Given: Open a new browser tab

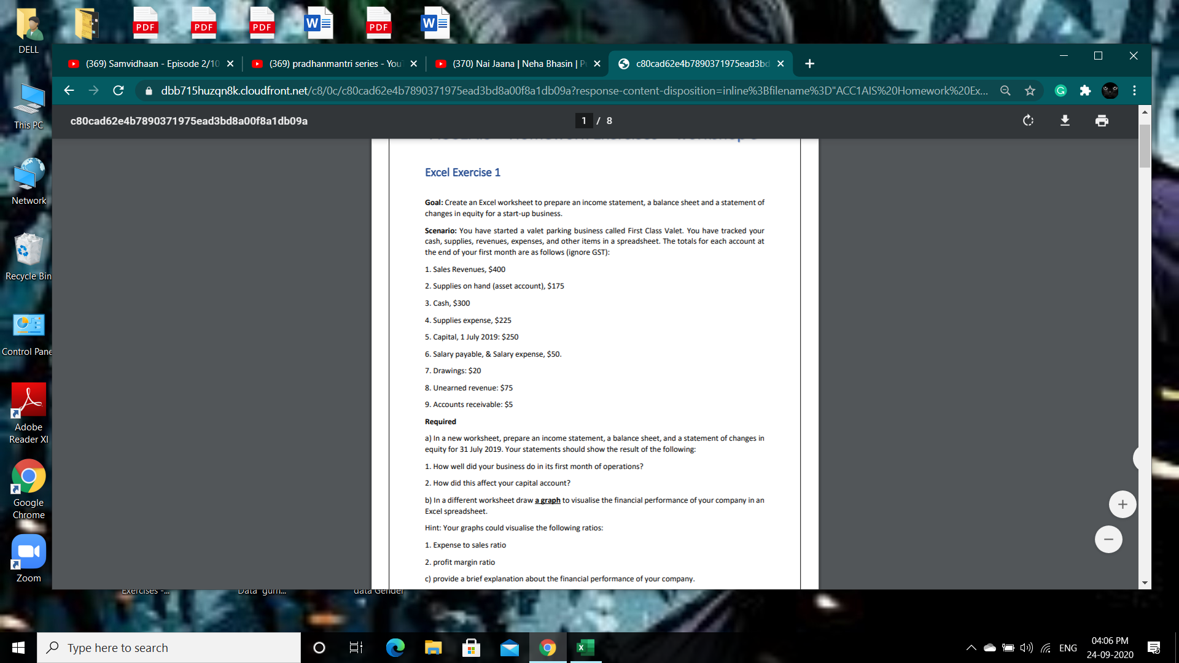Looking at the screenshot, I should click(809, 64).
